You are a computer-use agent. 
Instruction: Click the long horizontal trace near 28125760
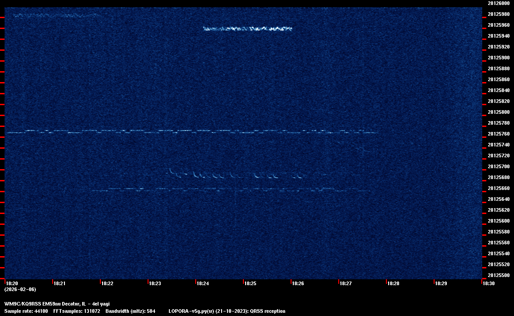(191, 132)
